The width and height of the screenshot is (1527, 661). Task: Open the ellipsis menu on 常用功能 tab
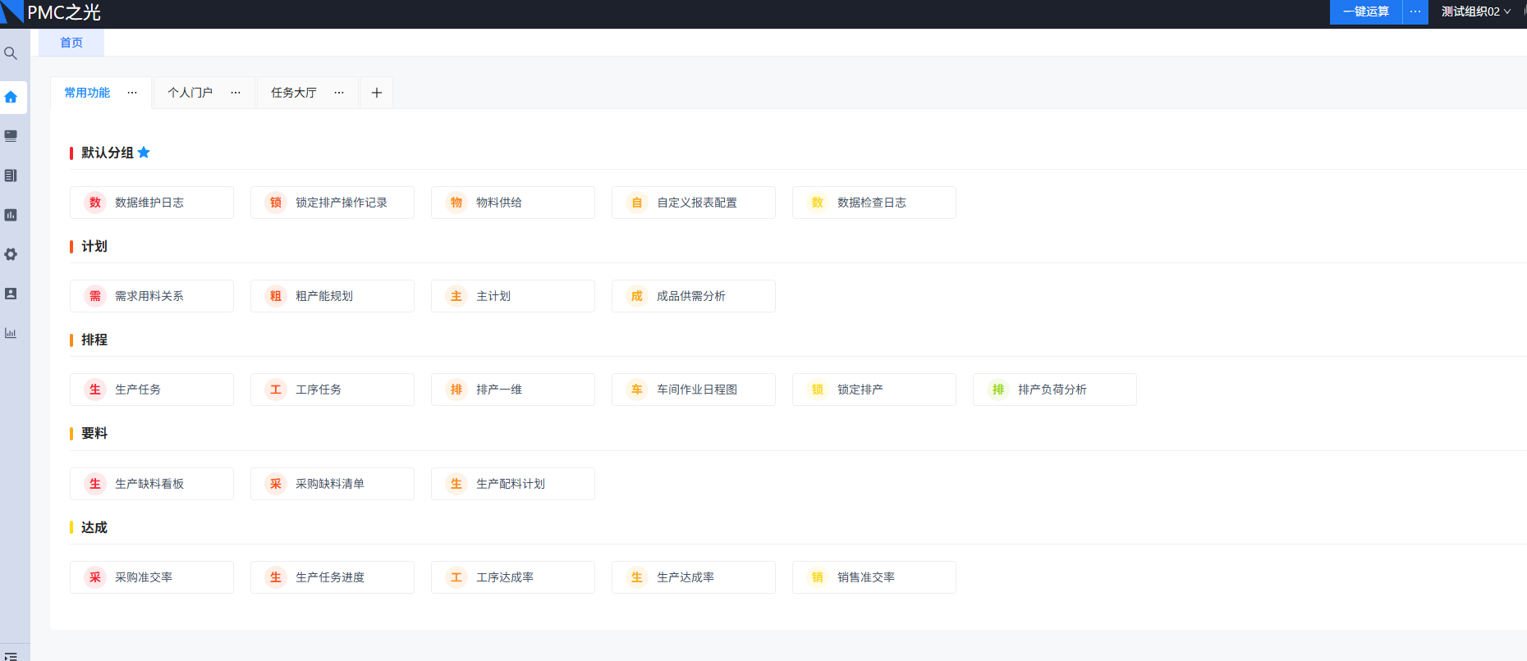click(x=132, y=93)
